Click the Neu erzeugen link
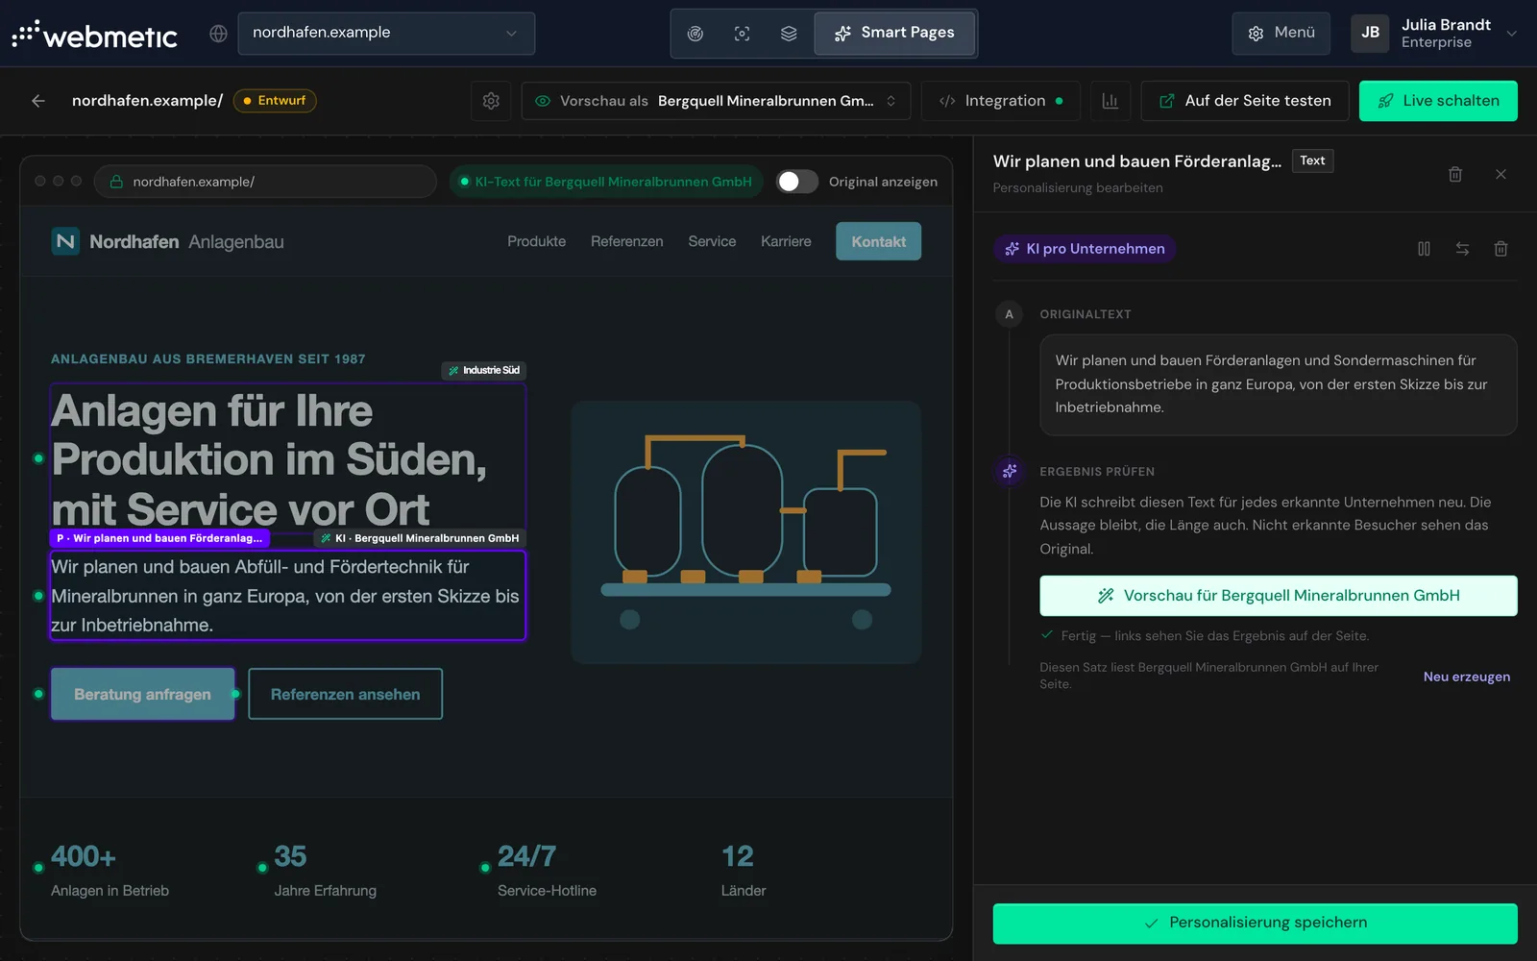Viewport: 1537px width, 961px height. (x=1467, y=677)
